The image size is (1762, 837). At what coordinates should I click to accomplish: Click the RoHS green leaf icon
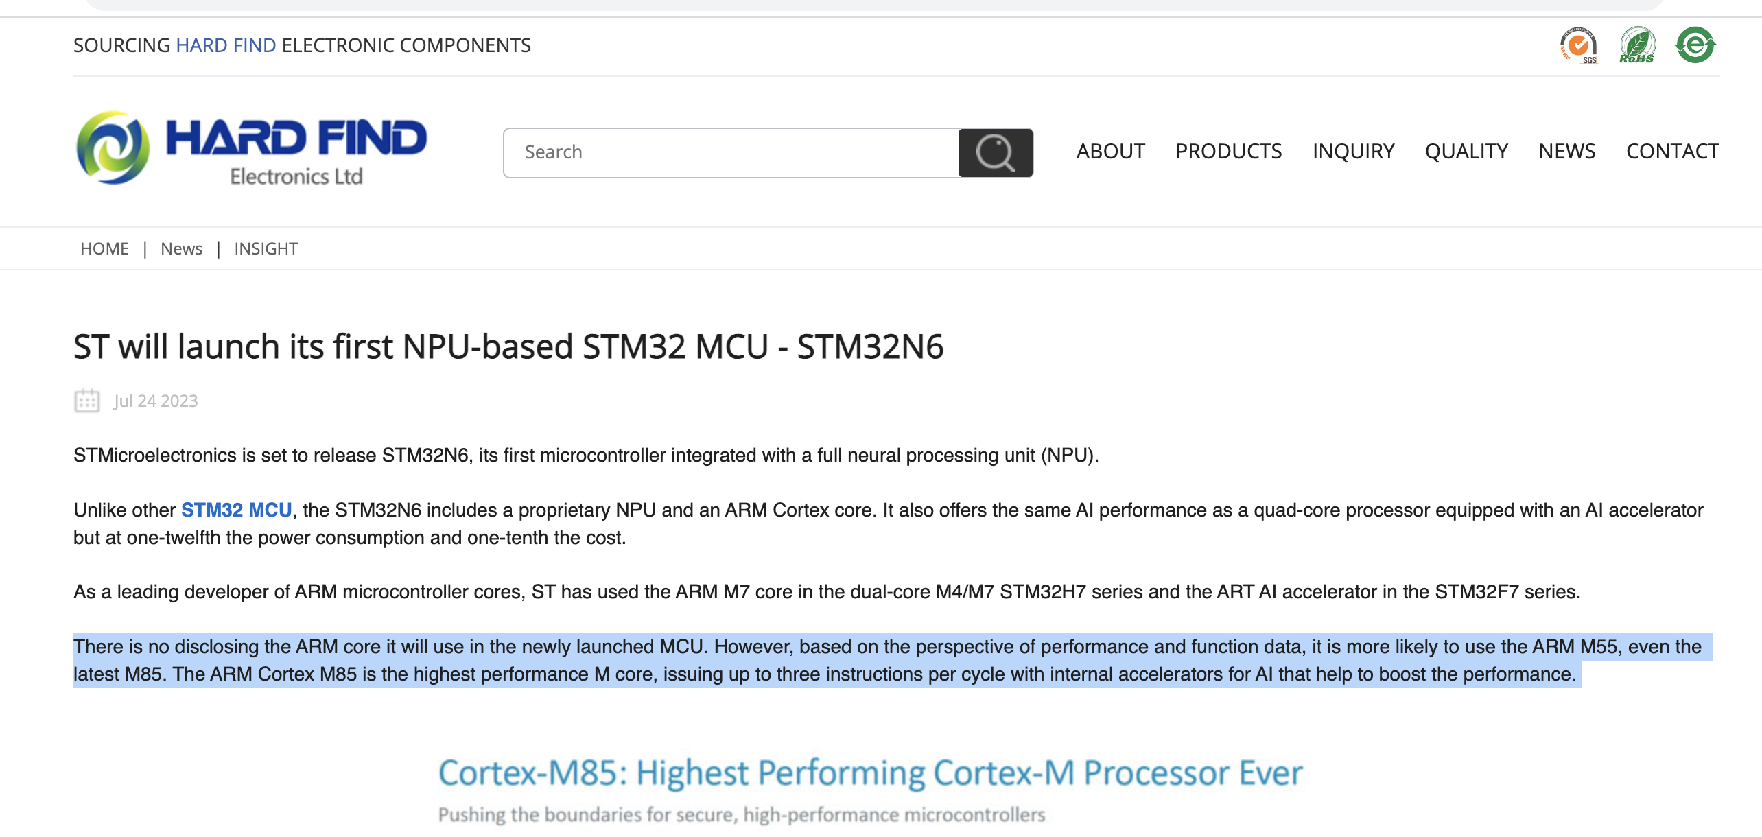(1637, 45)
